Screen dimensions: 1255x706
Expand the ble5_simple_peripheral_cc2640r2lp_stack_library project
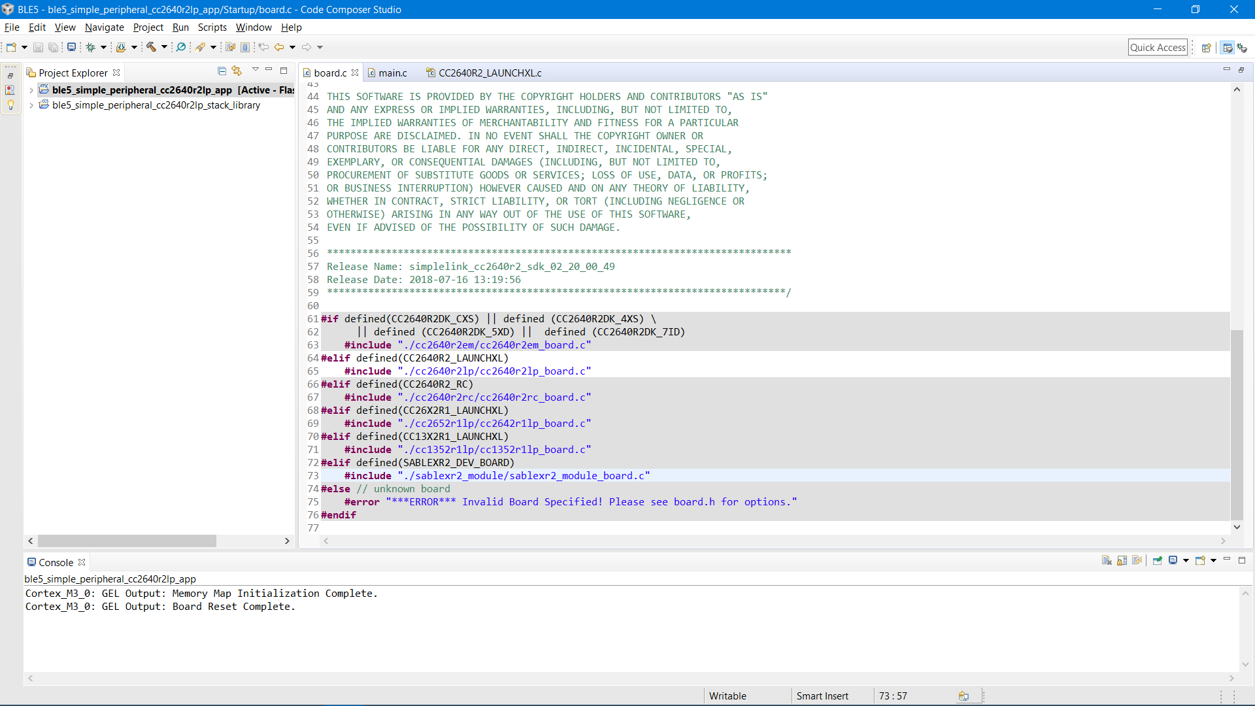tap(31, 105)
